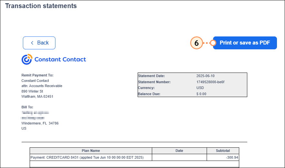Click the Transaction statements heading
The image size is (285, 168).
[41, 6]
